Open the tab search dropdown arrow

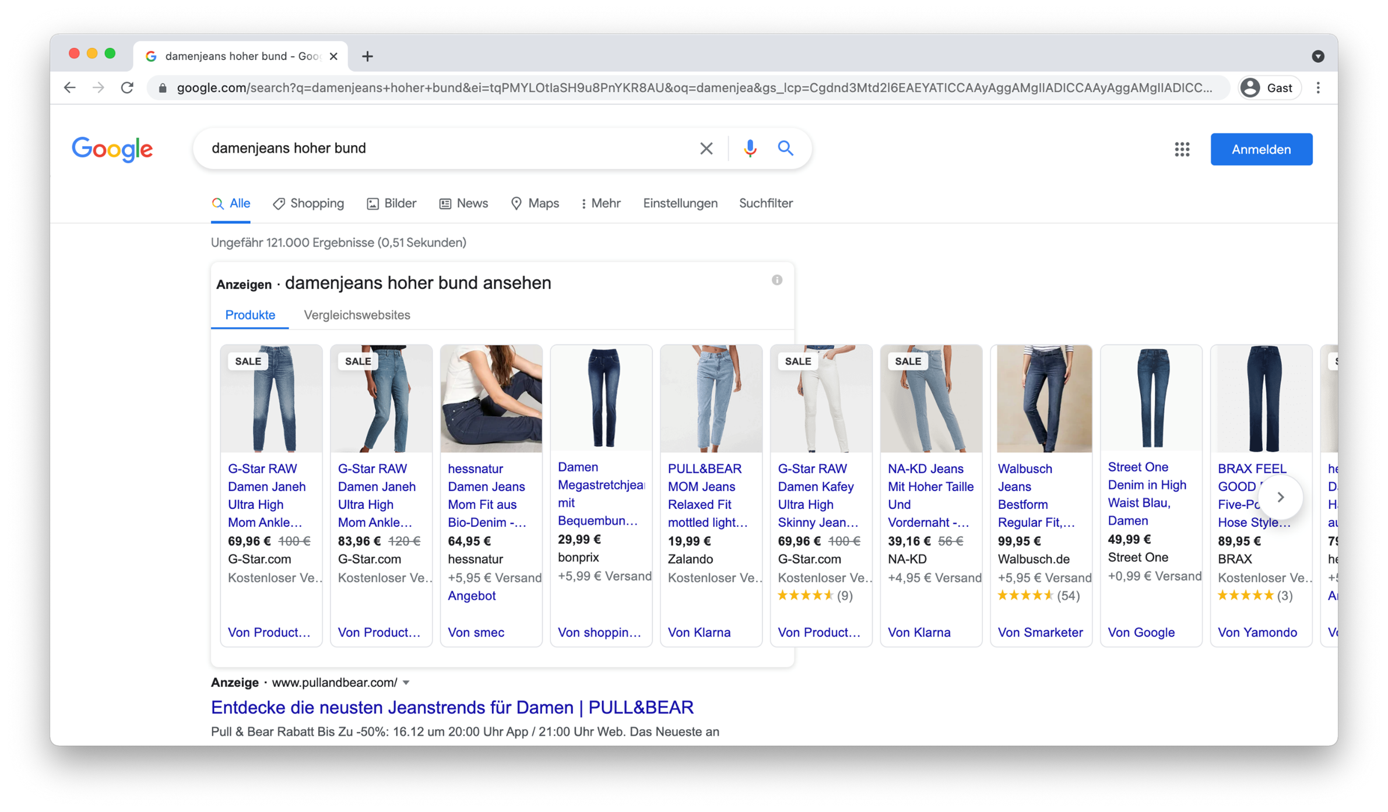pos(1318,57)
